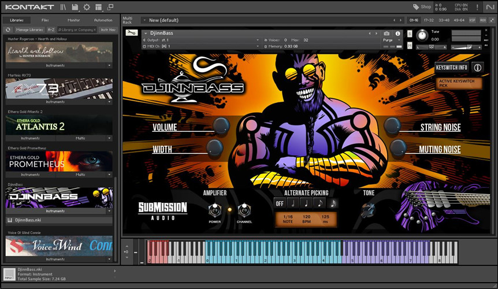Refresh the libraries list

(x=8, y=29)
